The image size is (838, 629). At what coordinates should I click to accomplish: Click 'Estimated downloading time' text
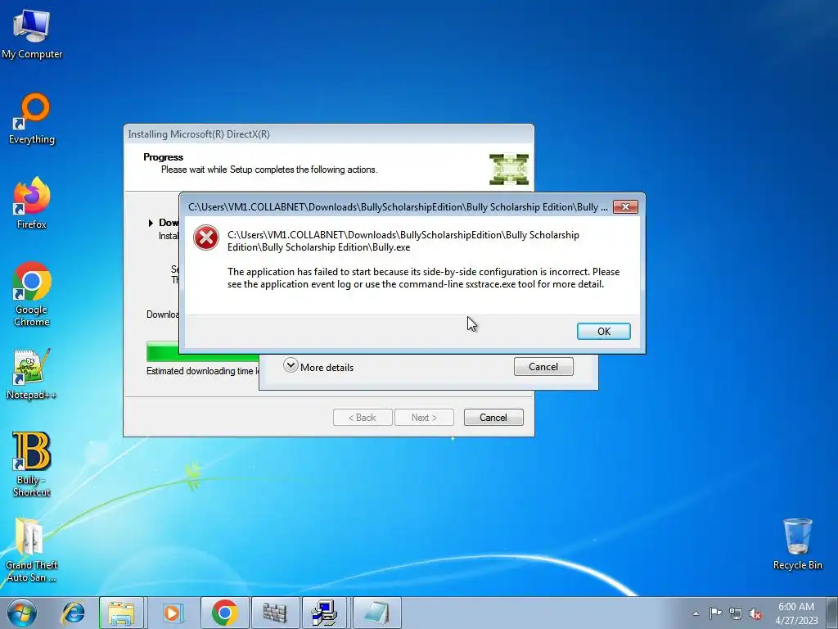pyautogui.click(x=203, y=371)
